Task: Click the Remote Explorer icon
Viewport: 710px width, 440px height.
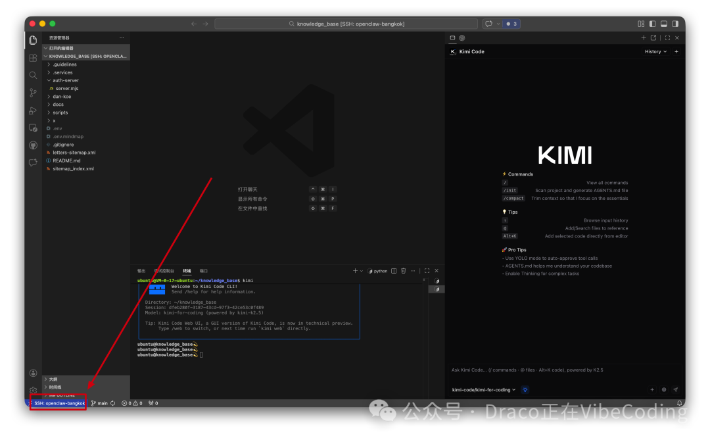Action: click(33, 128)
